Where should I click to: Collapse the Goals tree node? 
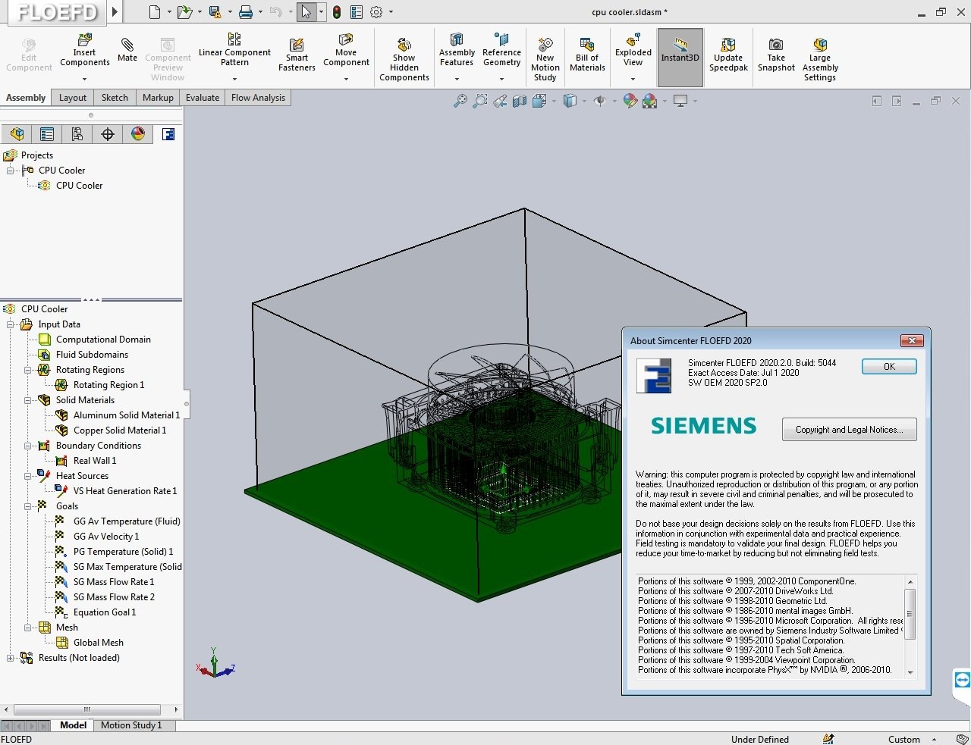coord(28,506)
